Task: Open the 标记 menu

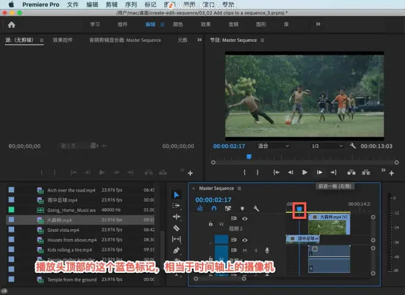Action: pyautogui.click(x=150, y=5)
